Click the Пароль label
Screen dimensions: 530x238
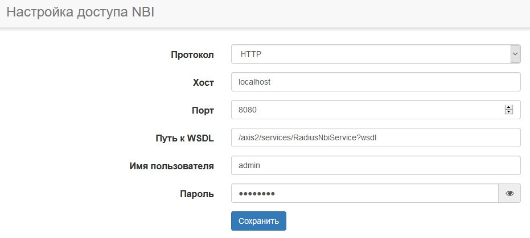click(197, 194)
